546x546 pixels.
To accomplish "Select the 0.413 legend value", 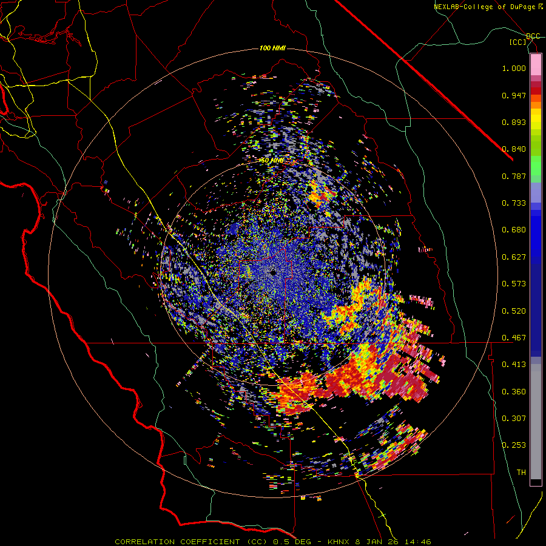I will click(x=514, y=365).
